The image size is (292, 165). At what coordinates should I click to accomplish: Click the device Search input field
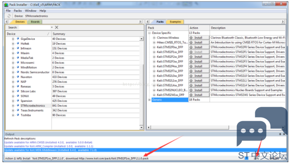[x=35, y=27]
